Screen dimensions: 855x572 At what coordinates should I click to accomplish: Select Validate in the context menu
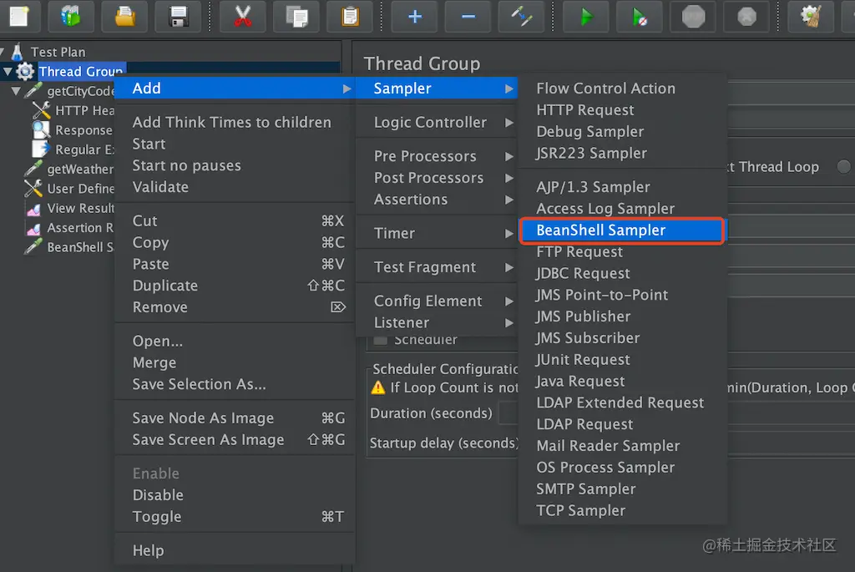pyautogui.click(x=160, y=187)
